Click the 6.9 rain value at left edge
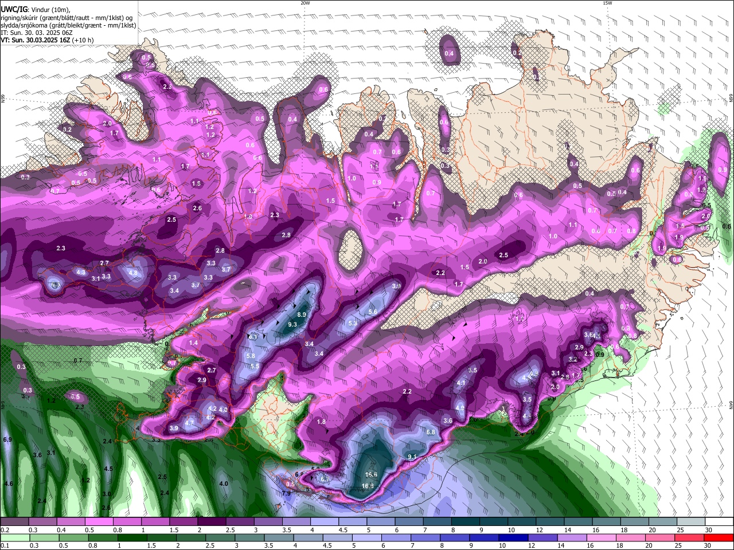The height and width of the screenshot is (550, 734). 7,439
